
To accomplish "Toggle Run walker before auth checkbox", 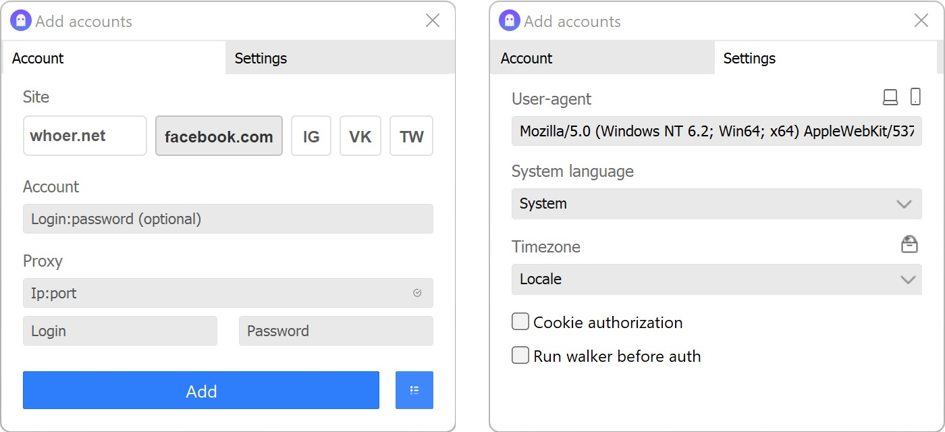I will 520,355.
